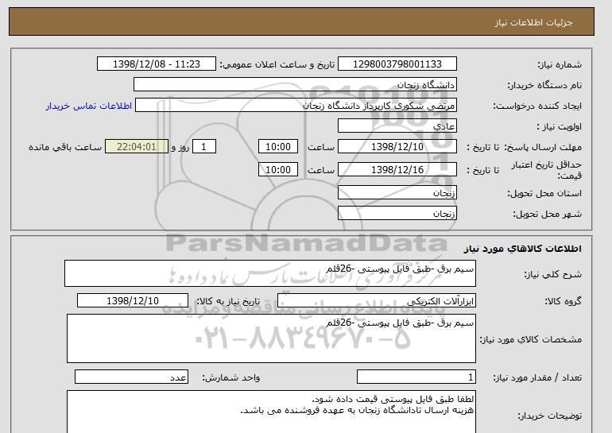Image resolution: width=612 pixels, height=433 pixels.
Task: Click the page header جزئیات اطلاعات نیاز
Action: tap(533, 22)
